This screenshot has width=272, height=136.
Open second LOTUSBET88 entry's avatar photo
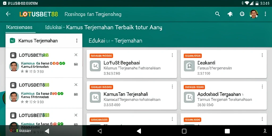click(x=14, y=97)
